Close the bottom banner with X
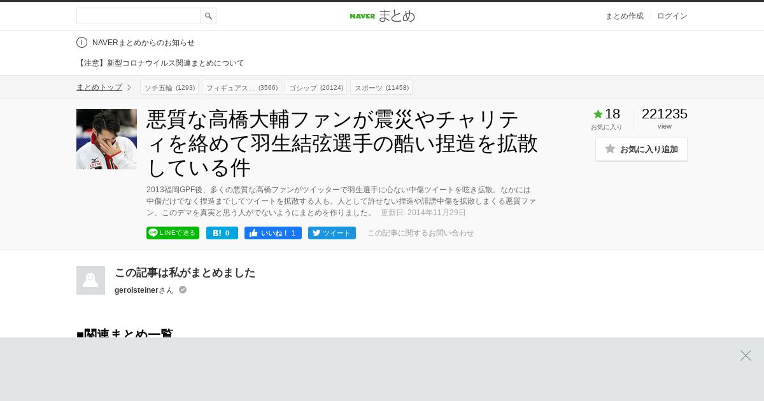Viewport: 764px width, 401px height. [746, 355]
